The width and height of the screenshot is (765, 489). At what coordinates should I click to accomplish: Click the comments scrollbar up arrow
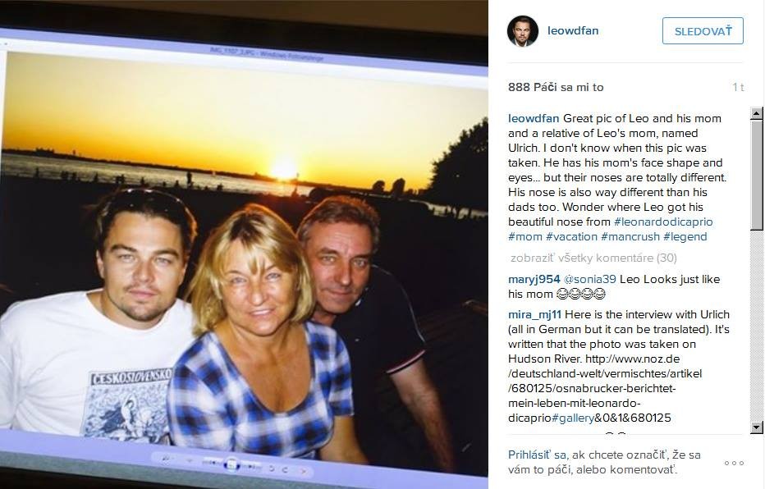(x=757, y=113)
